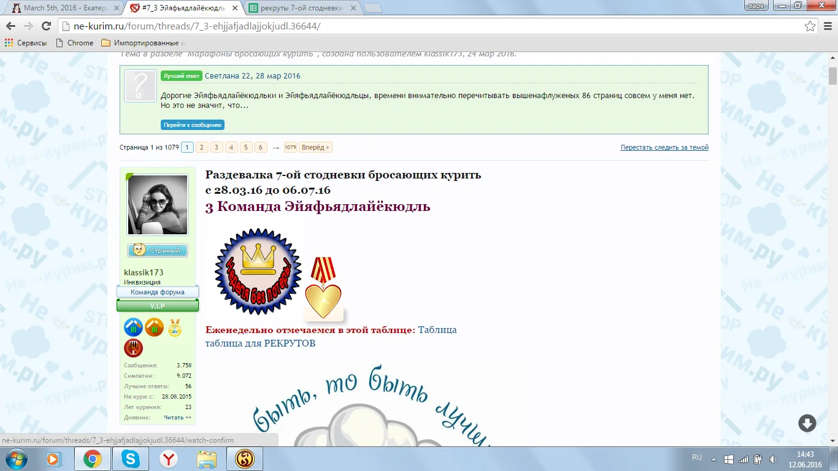Screen dimensions: 838x471
Task: Open the Светлана 22 profile link
Action: 228,76
